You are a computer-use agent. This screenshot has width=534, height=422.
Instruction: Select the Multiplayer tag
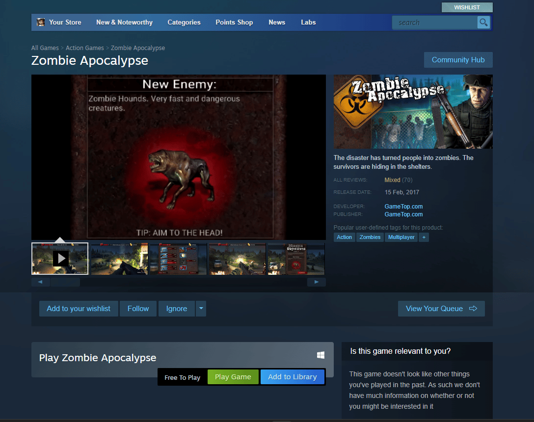pyautogui.click(x=401, y=237)
